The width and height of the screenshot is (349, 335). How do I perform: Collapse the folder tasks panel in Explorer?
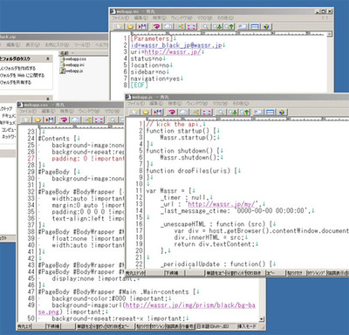tap(48, 59)
